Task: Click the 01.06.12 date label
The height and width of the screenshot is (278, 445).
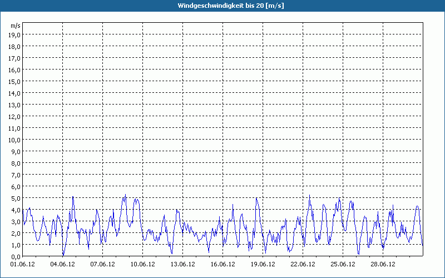Action: (23, 264)
